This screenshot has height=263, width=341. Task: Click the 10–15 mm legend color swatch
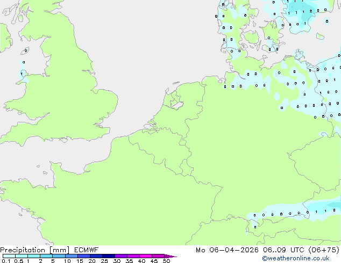tap(71, 256)
